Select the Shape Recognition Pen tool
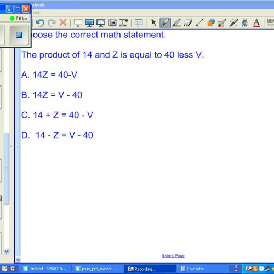This screenshot has height=274, width=274. tap(222, 23)
